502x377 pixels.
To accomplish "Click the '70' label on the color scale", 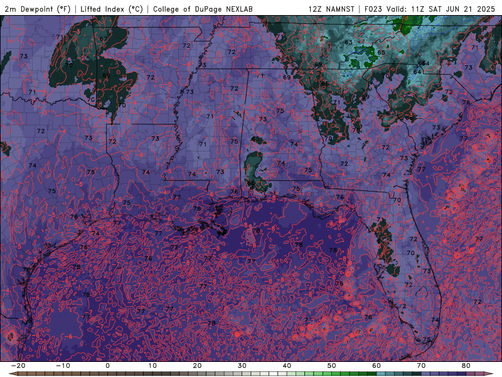I will [421, 366].
